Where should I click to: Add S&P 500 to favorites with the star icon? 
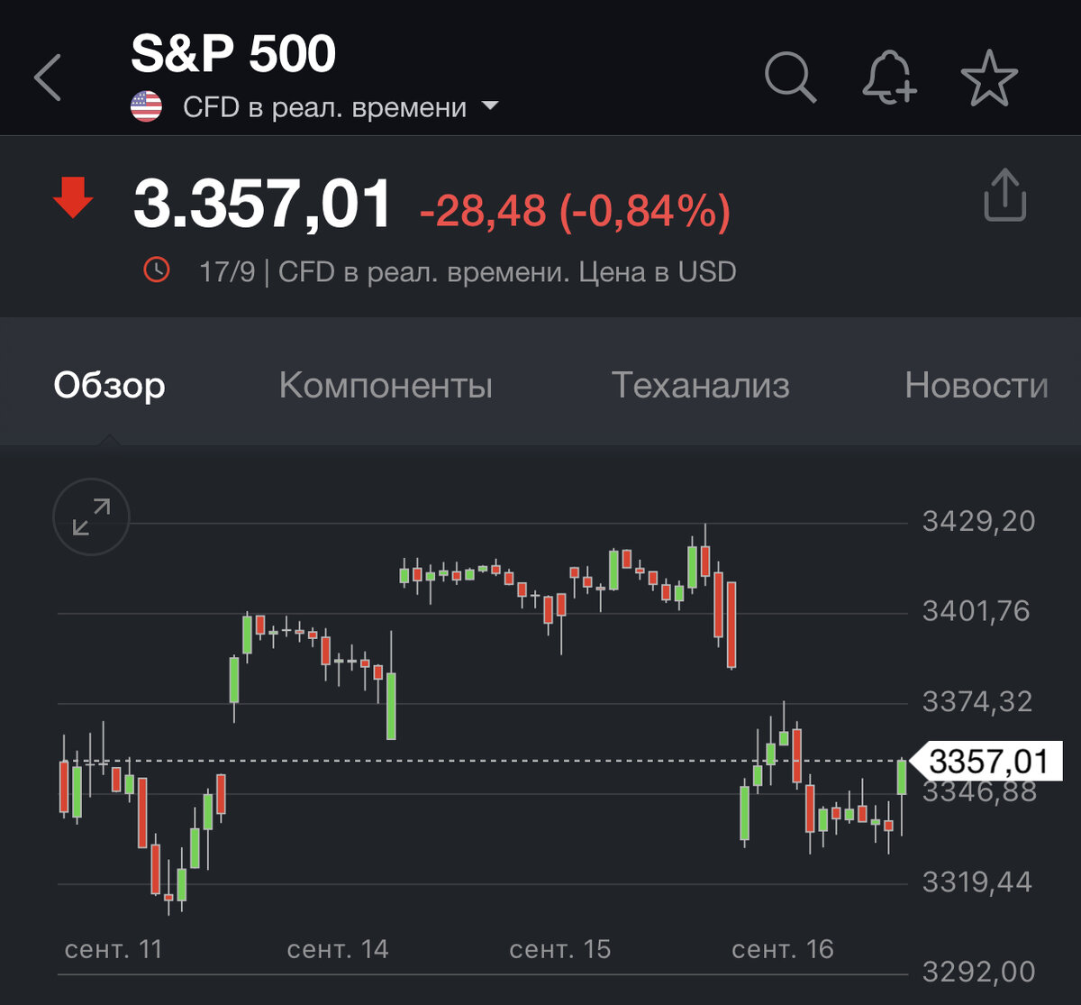coord(989,78)
